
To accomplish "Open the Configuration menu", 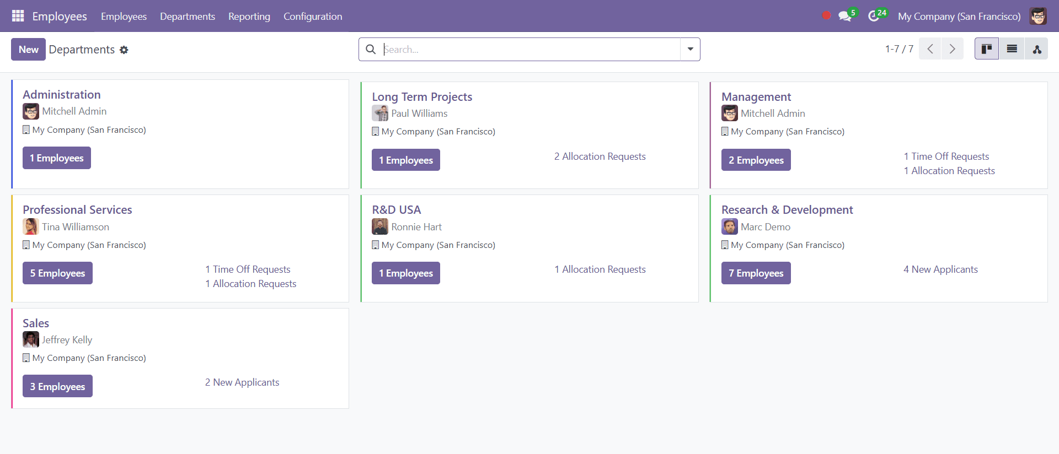I will 313,16.
